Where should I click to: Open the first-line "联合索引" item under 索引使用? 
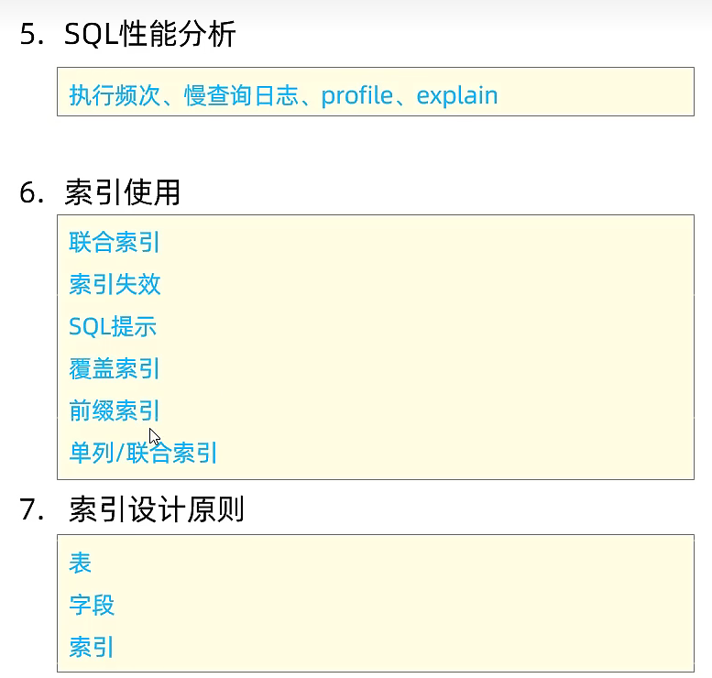pos(115,242)
